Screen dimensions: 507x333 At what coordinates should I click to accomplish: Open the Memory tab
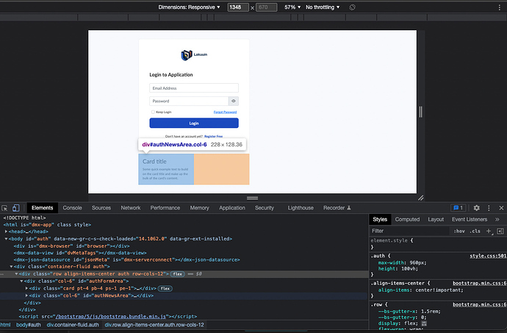tap(200, 208)
